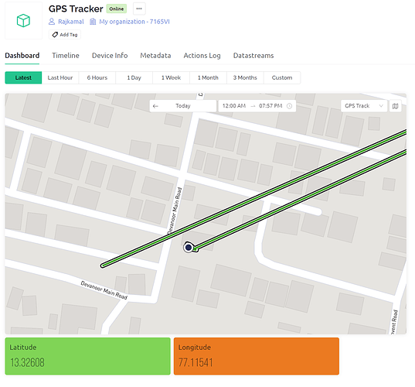Click the 12:00 AM start time field

click(234, 106)
